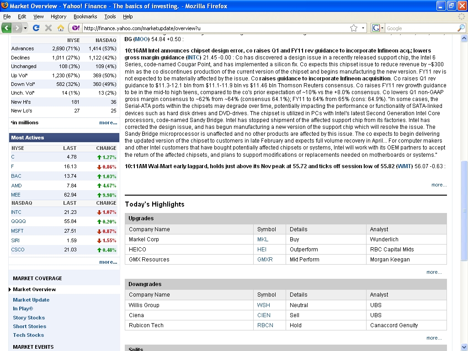Viewport: 468px width, 351px height.
Task: Click Advances NYSE value 2,690 (71%)
Action: [66, 48]
